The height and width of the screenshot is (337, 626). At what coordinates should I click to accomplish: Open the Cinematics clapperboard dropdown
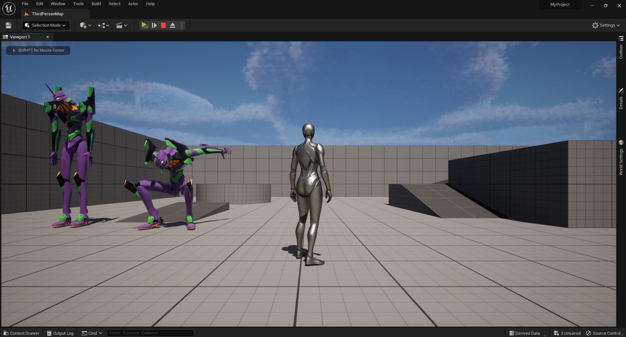122,25
